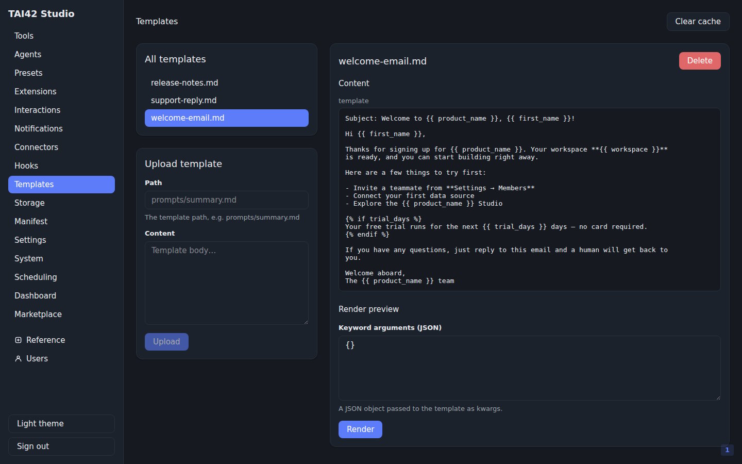Screen dimensions: 742x464
Task: Open the Storage page
Action: click(61, 203)
